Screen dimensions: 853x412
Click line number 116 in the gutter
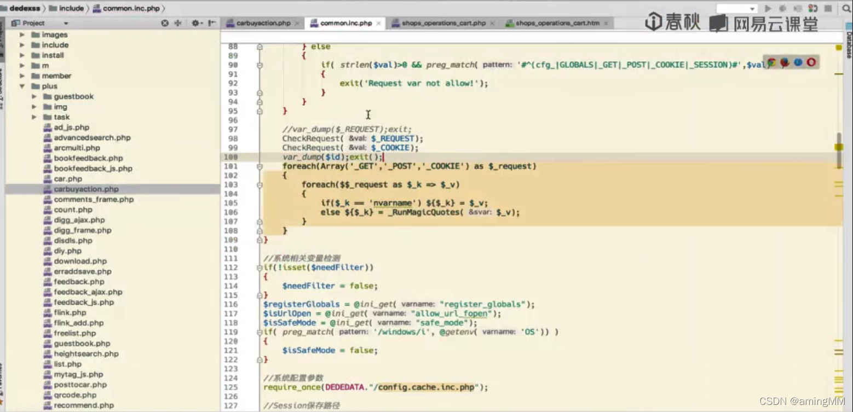(232, 304)
